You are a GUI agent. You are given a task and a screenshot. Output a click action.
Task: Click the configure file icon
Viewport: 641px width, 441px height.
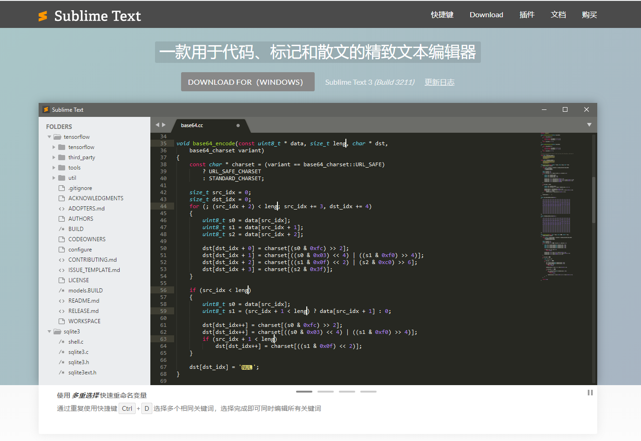tap(61, 250)
